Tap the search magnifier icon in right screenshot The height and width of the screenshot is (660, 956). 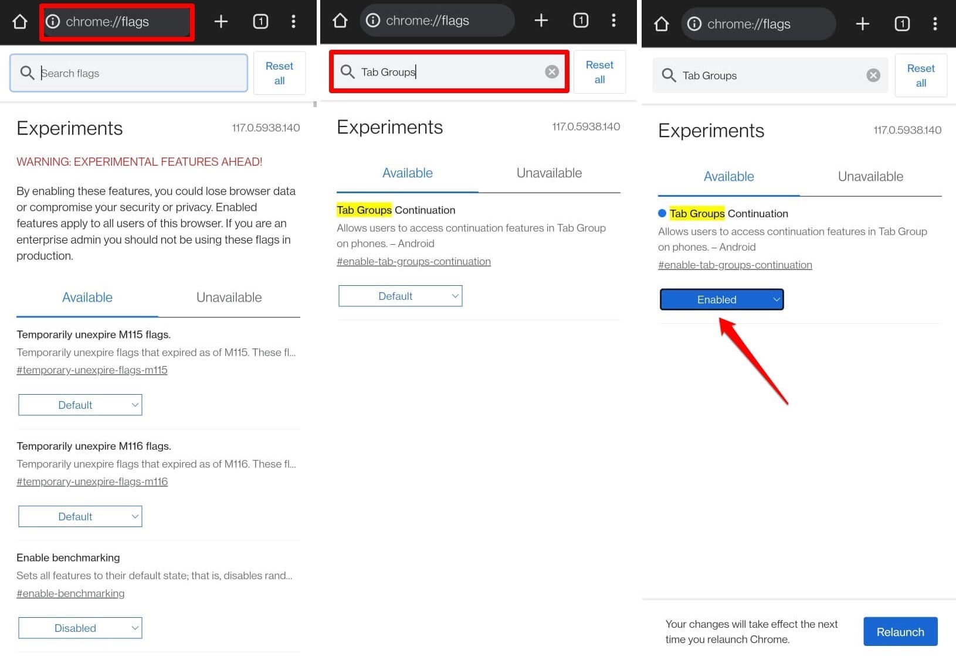click(x=669, y=76)
